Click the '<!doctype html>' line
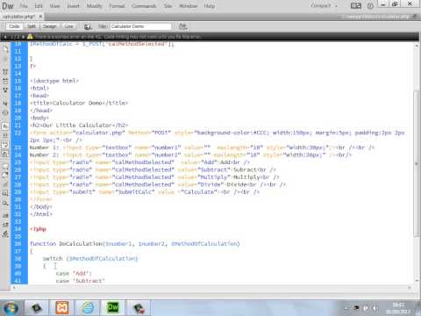421x316 pixels. tap(54, 81)
